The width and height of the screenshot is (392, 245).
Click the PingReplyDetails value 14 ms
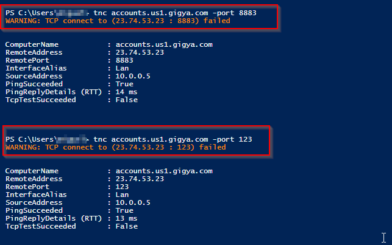pos(127,91)
